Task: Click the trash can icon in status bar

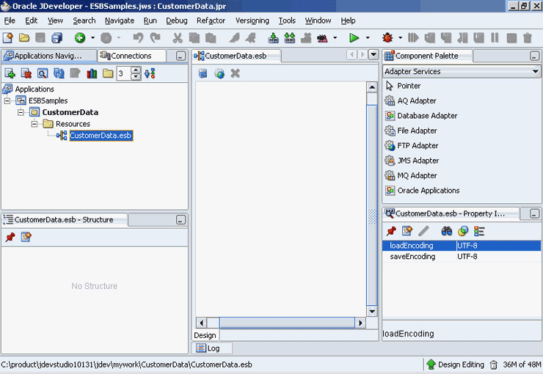Action: (494, 364)
